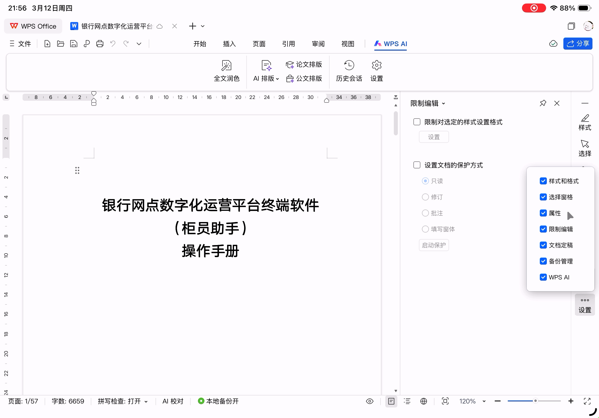Click the blue 分享 share button

click(577, 44)
